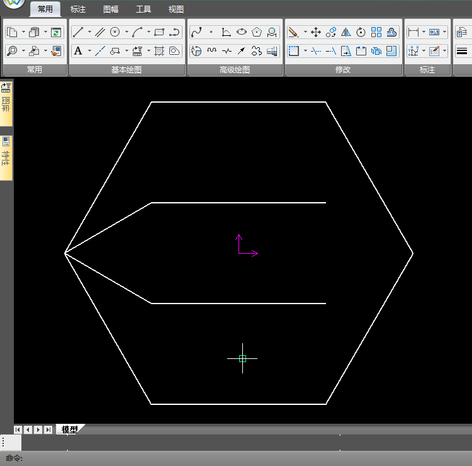Switch to the 工具 ribbon tab
The image size is (472, 466).
click(x=143, y=9)
